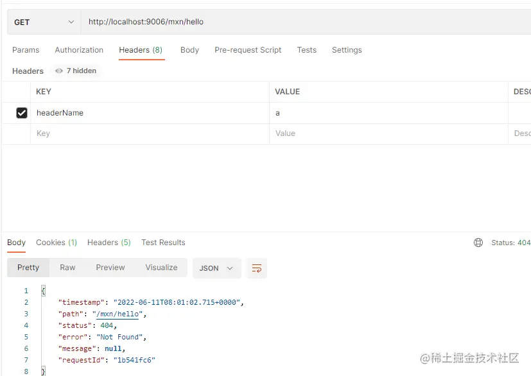Collapse the JSON object at line 1
The width and height of the screenshot is (531, 376).
tap(43, 291)
